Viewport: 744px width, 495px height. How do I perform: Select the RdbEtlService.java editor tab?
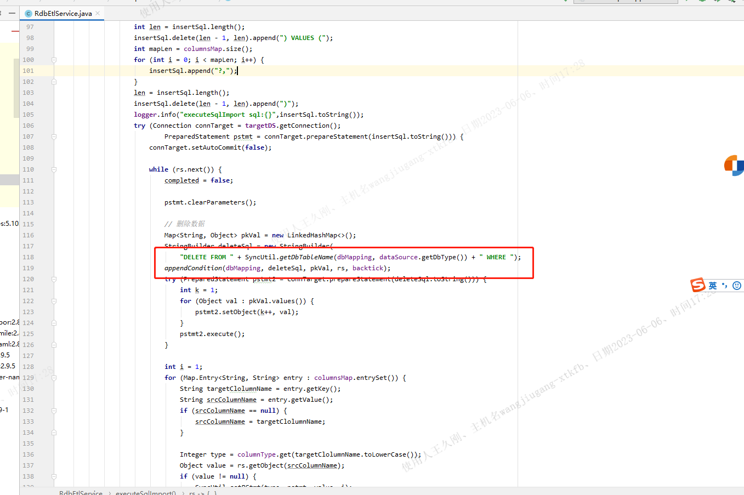[x=63, y=13]
